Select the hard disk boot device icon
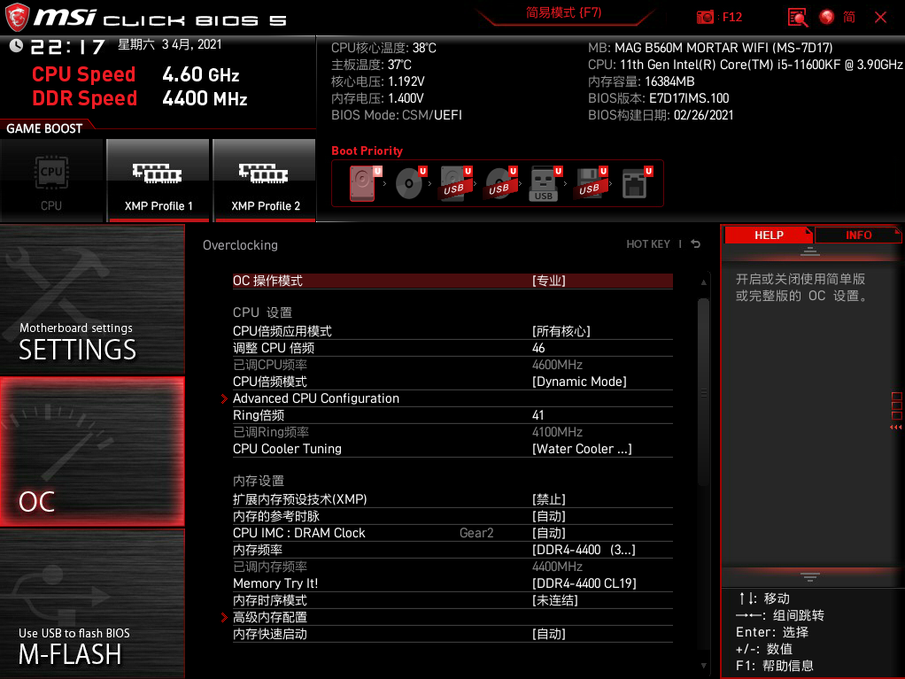 pyautogui.click(x=363, y=183)
